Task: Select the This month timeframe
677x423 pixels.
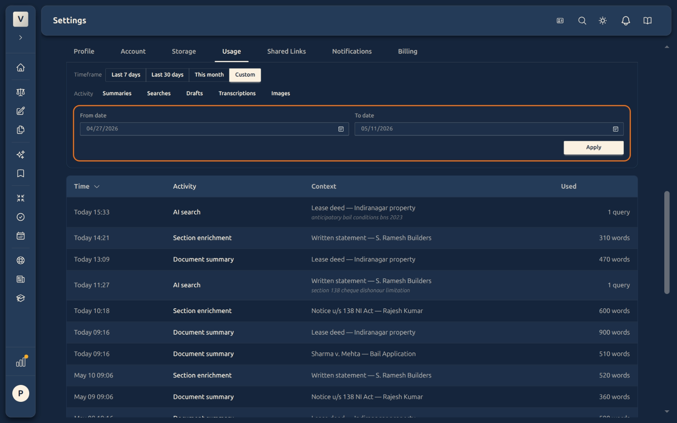Action: tap(209, 75)
